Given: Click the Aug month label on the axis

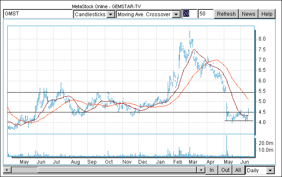Looking at the screenshot, I should (x=75, y=162).
